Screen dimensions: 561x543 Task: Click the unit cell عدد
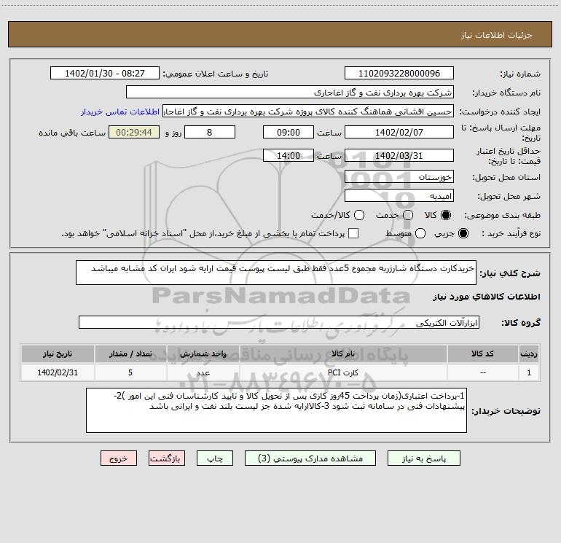pyautogui.click(x=203, y=372)
